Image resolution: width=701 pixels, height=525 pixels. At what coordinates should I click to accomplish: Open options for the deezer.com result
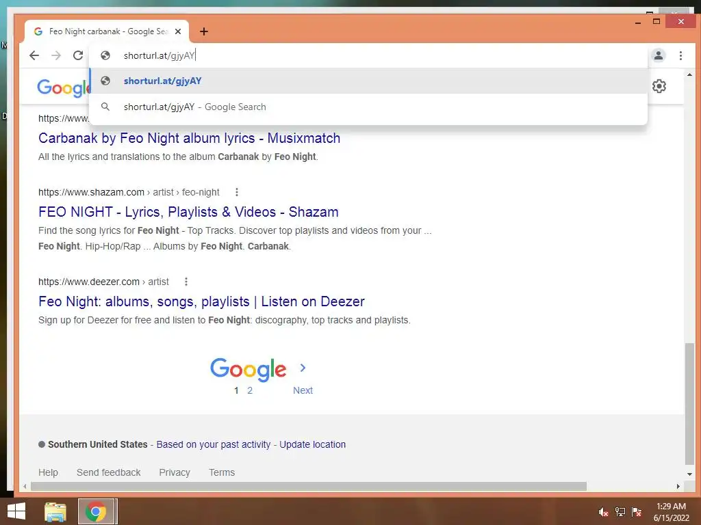[x=186, y=282]
